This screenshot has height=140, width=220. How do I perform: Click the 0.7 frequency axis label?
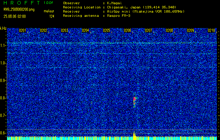point(2,115)
